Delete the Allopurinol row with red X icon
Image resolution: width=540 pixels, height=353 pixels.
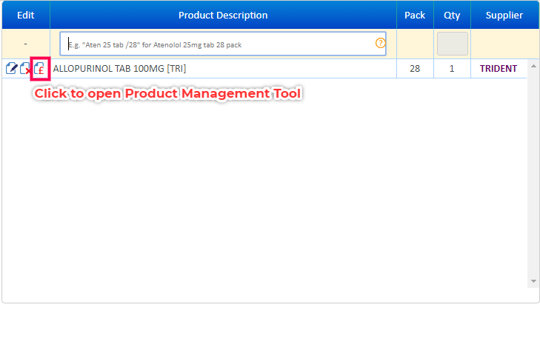pyautogui.click(x=25, y=69)
